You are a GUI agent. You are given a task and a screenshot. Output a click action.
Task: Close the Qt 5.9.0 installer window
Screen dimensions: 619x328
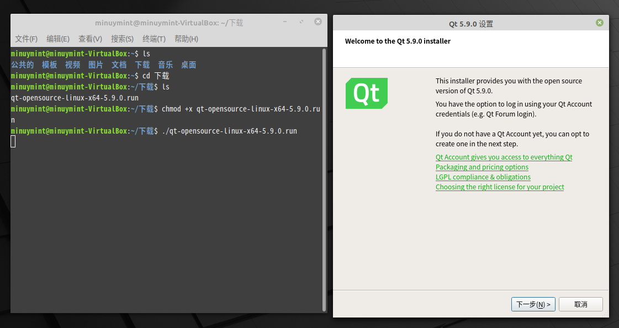(x=599, y=23)
